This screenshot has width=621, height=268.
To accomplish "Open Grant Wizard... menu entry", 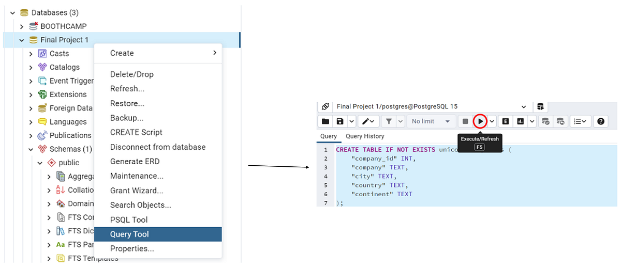I will pos(158,191).
